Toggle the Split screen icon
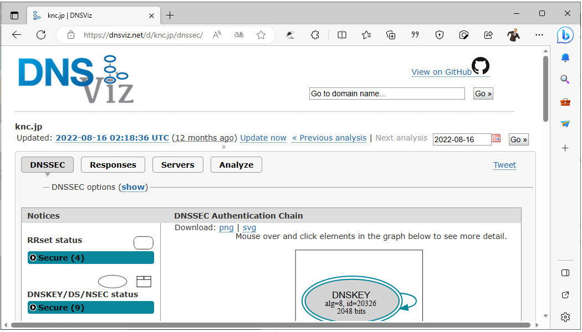582x332 pixels. click(342, 35)
